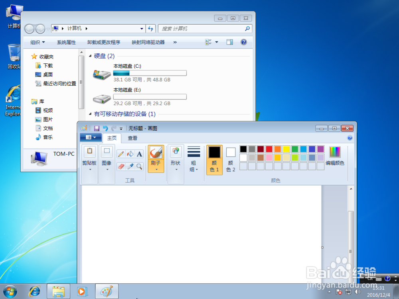Select the Pencil tool in Paint
Screen dimensions: 399x299
(121, 154)
